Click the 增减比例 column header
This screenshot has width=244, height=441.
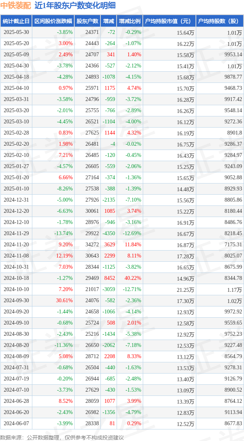coord(130,21)
